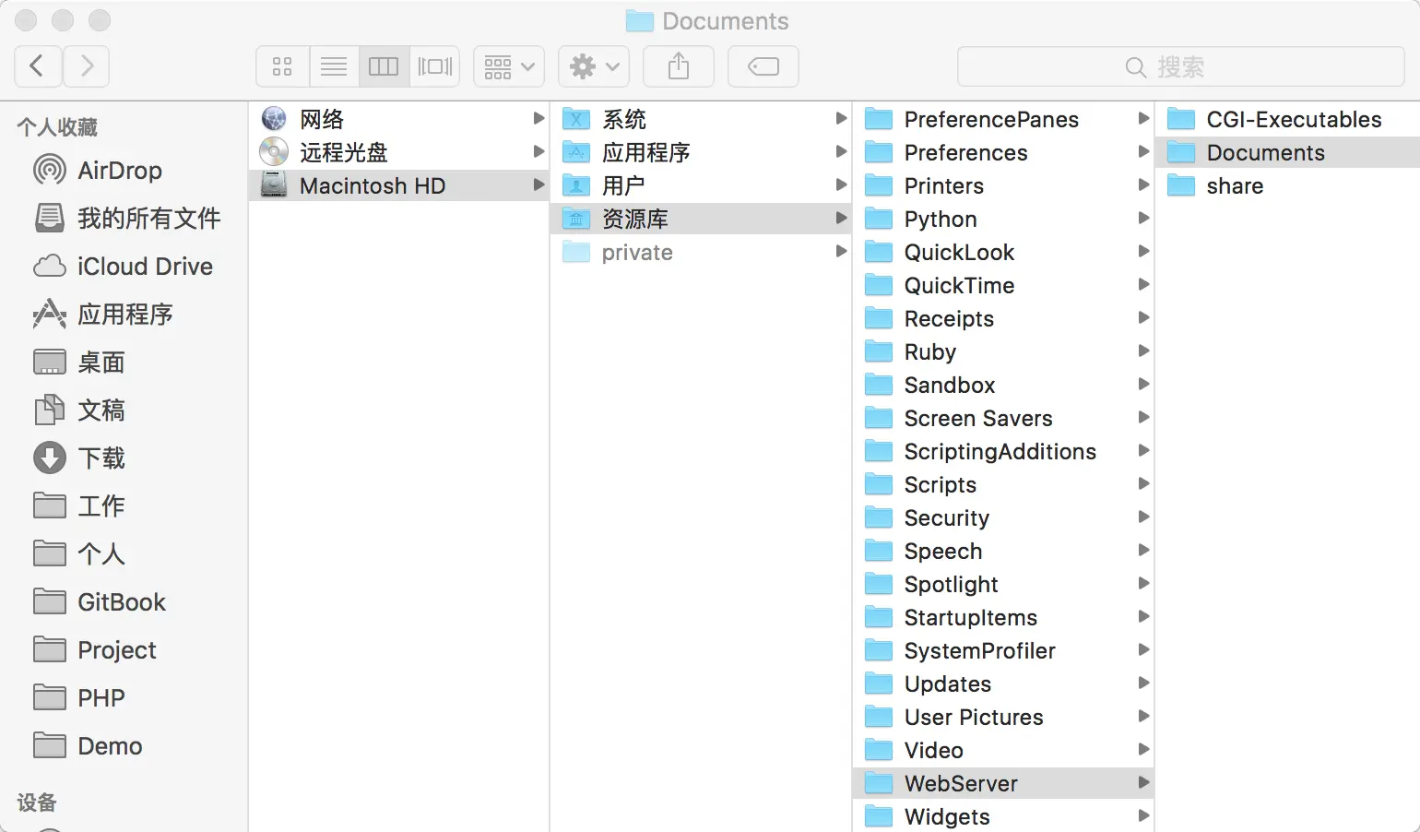Switch to list view mode
Image resolution: width=1420 pixels, height=832 pixels.
334,65
